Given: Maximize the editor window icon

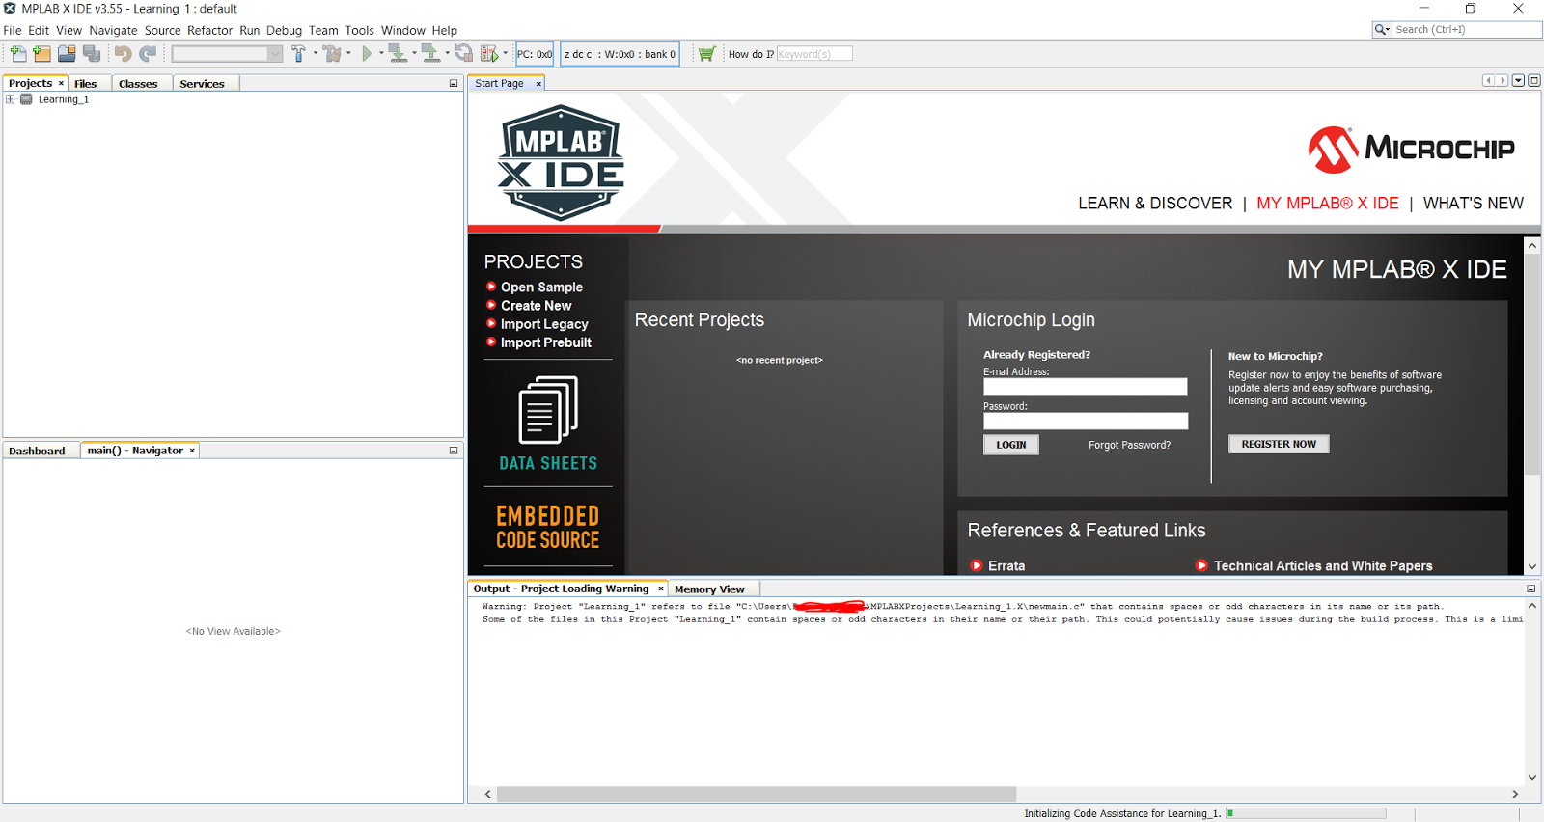Looking at the screenshot, I should [x=1534, y=80].
